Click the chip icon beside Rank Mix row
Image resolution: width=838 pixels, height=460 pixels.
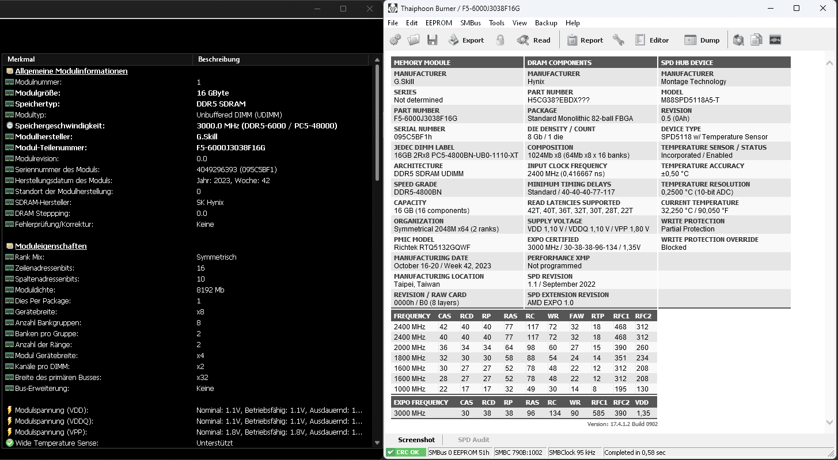[9, 257]
